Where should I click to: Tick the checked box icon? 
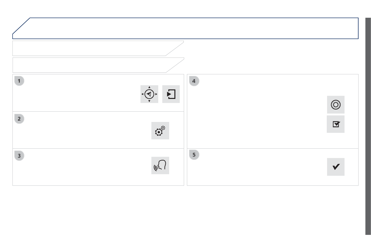[x=335, y=124]
